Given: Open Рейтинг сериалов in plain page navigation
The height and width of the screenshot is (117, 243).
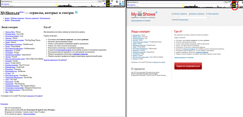Looking at the screenshot, I should pyautogui.click(x=18, y=18).
